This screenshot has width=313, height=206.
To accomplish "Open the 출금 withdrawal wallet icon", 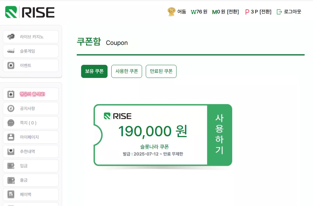I will 11,180.
